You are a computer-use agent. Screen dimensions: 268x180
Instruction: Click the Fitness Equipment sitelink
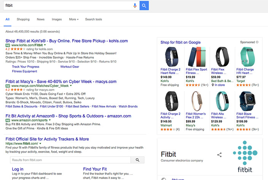[x=24, y=71]
